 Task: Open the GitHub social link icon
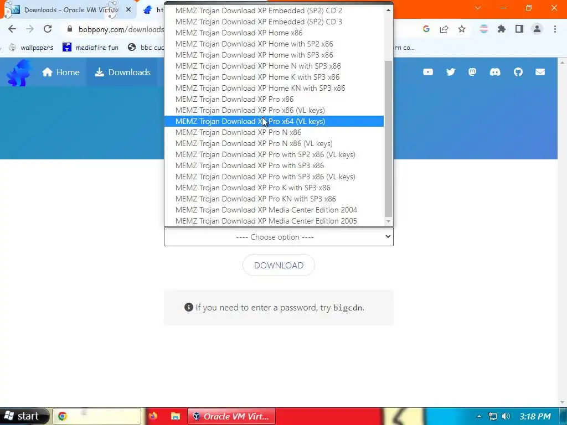518,72
